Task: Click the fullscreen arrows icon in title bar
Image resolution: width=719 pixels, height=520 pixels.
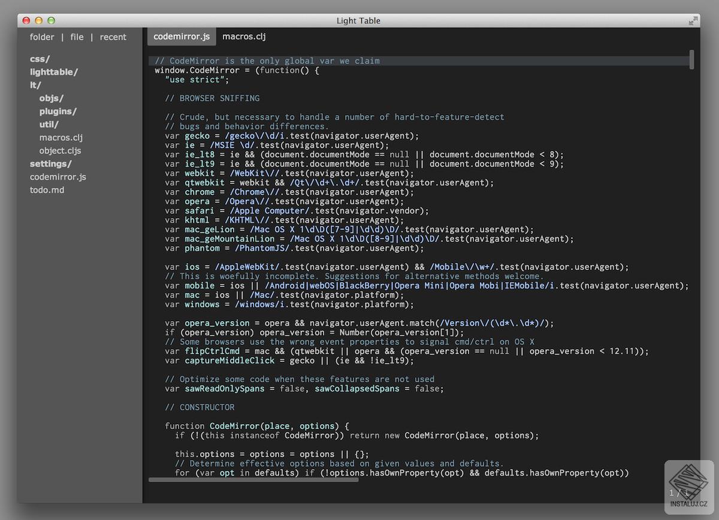Action: (693, 20)
